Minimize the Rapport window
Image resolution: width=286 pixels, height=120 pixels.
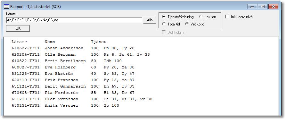pos(252,7)
